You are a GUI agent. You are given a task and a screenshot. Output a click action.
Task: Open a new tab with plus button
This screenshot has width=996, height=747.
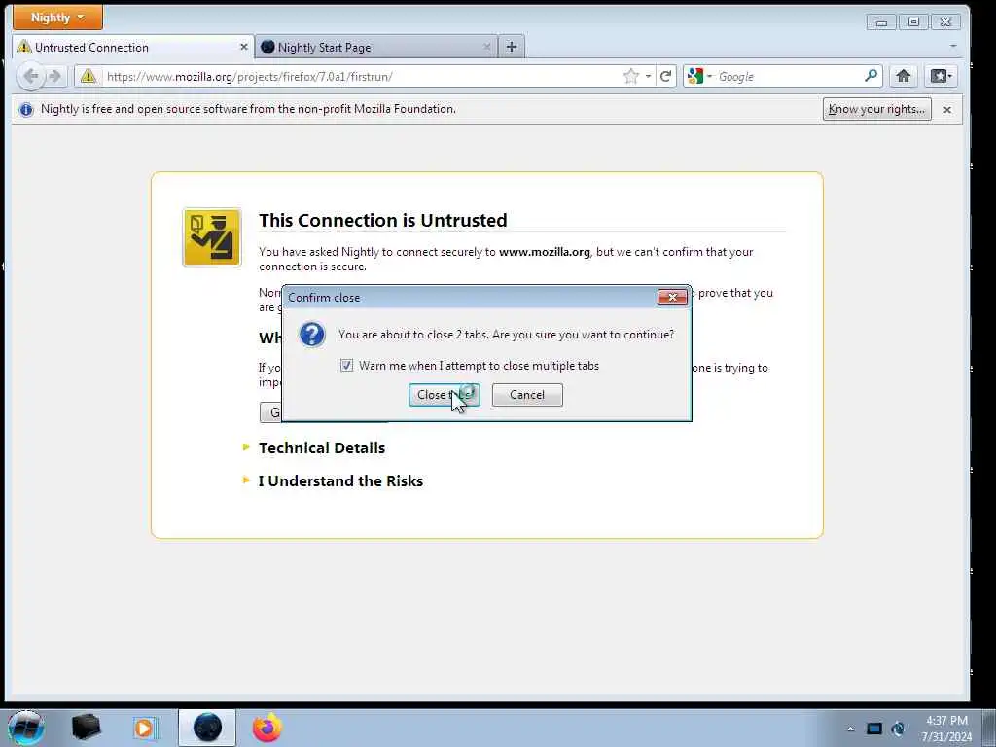pyautogui.click(x=512, y=47)
